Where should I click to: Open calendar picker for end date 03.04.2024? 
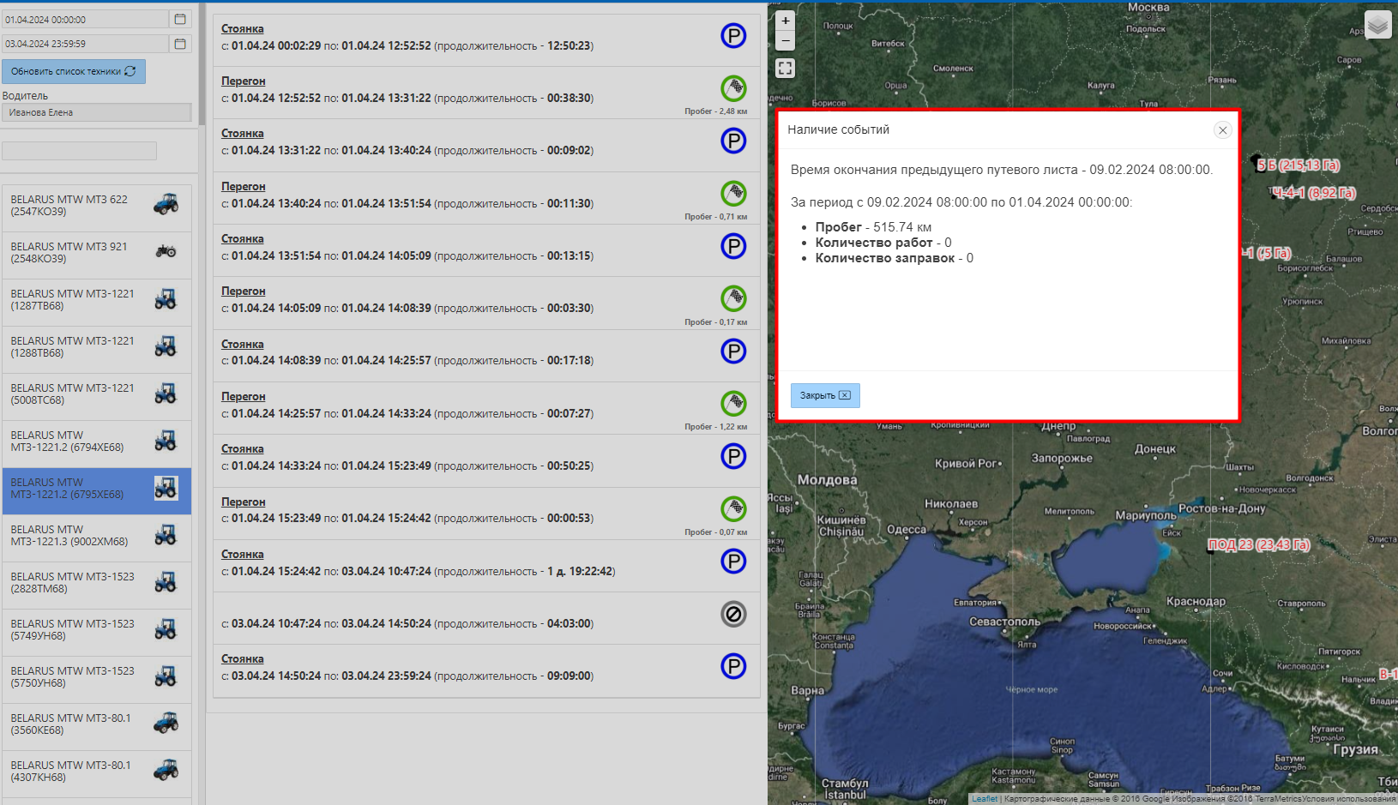click(x=180, y=44)
